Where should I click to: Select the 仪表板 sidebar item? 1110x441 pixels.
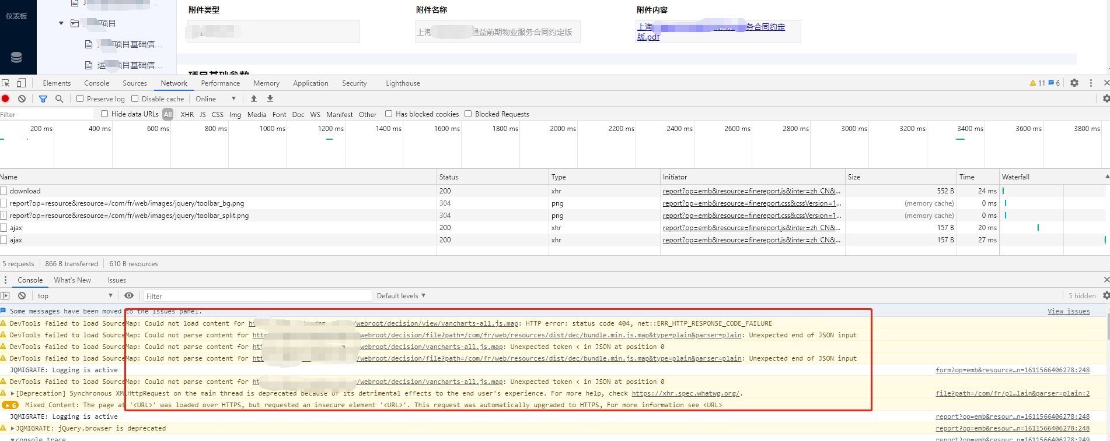[16, 16]
